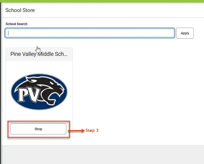
Task: Click the Shop button
Action: coord(38,129)
